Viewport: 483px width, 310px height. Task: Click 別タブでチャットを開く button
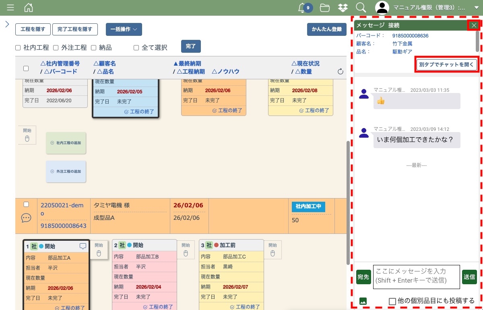click(x=446, y=64)
